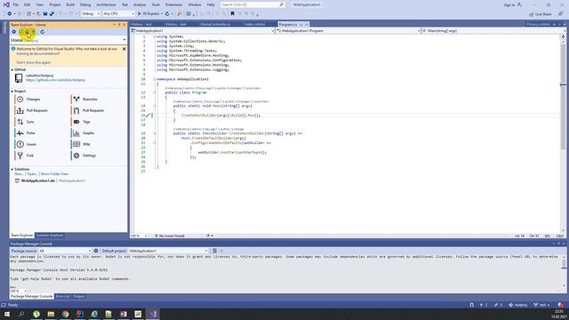The height and width of the screenshot is (320, 569).
Task: Open the WebApplication1 project scope dropdown
Action: pyautogui.click(x=203, y=31)
